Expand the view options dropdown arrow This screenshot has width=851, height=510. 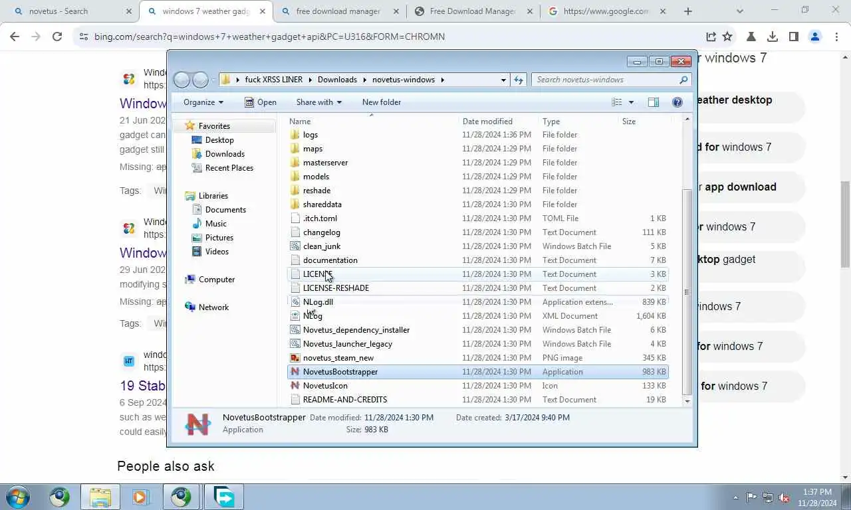pos(631,102)
